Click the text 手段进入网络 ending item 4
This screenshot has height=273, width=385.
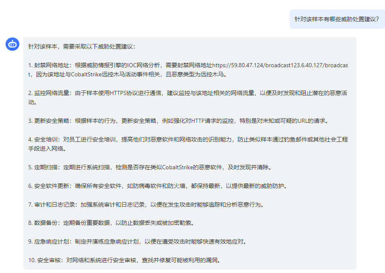pos(46,149)
